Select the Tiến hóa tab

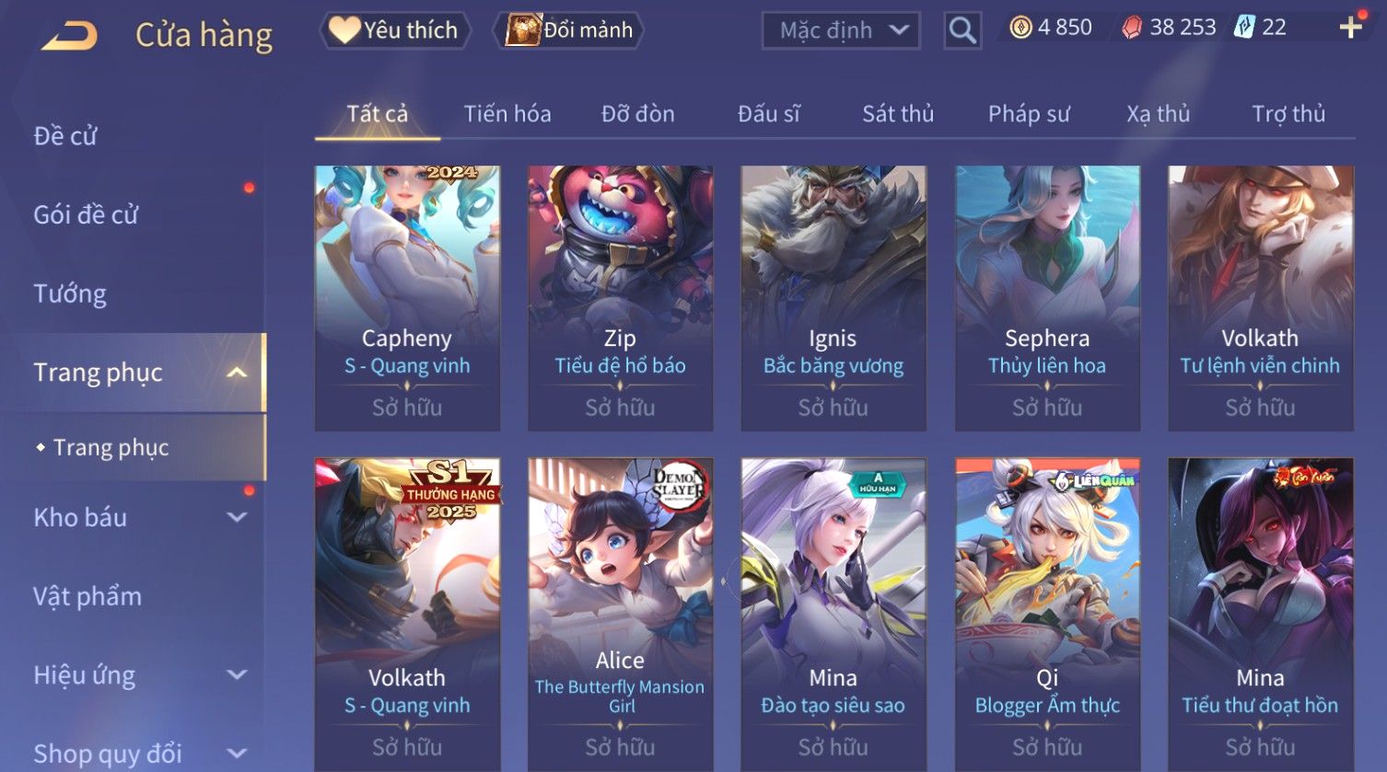tap(507, 114)
